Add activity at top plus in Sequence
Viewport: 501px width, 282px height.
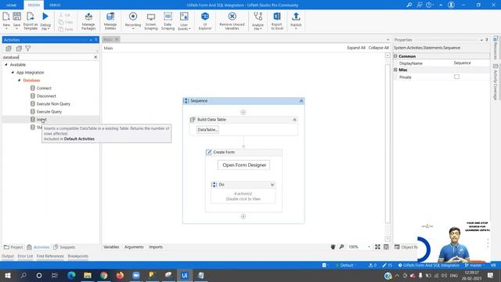point(243,112)
